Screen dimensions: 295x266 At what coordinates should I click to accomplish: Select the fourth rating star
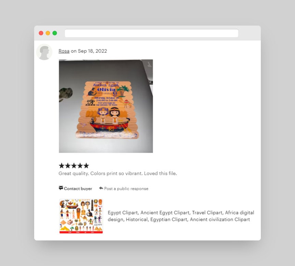coord(80,166)
